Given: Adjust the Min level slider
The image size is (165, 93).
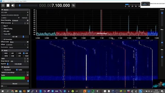Looking at the screenshot, I should (x=162, y=59).
